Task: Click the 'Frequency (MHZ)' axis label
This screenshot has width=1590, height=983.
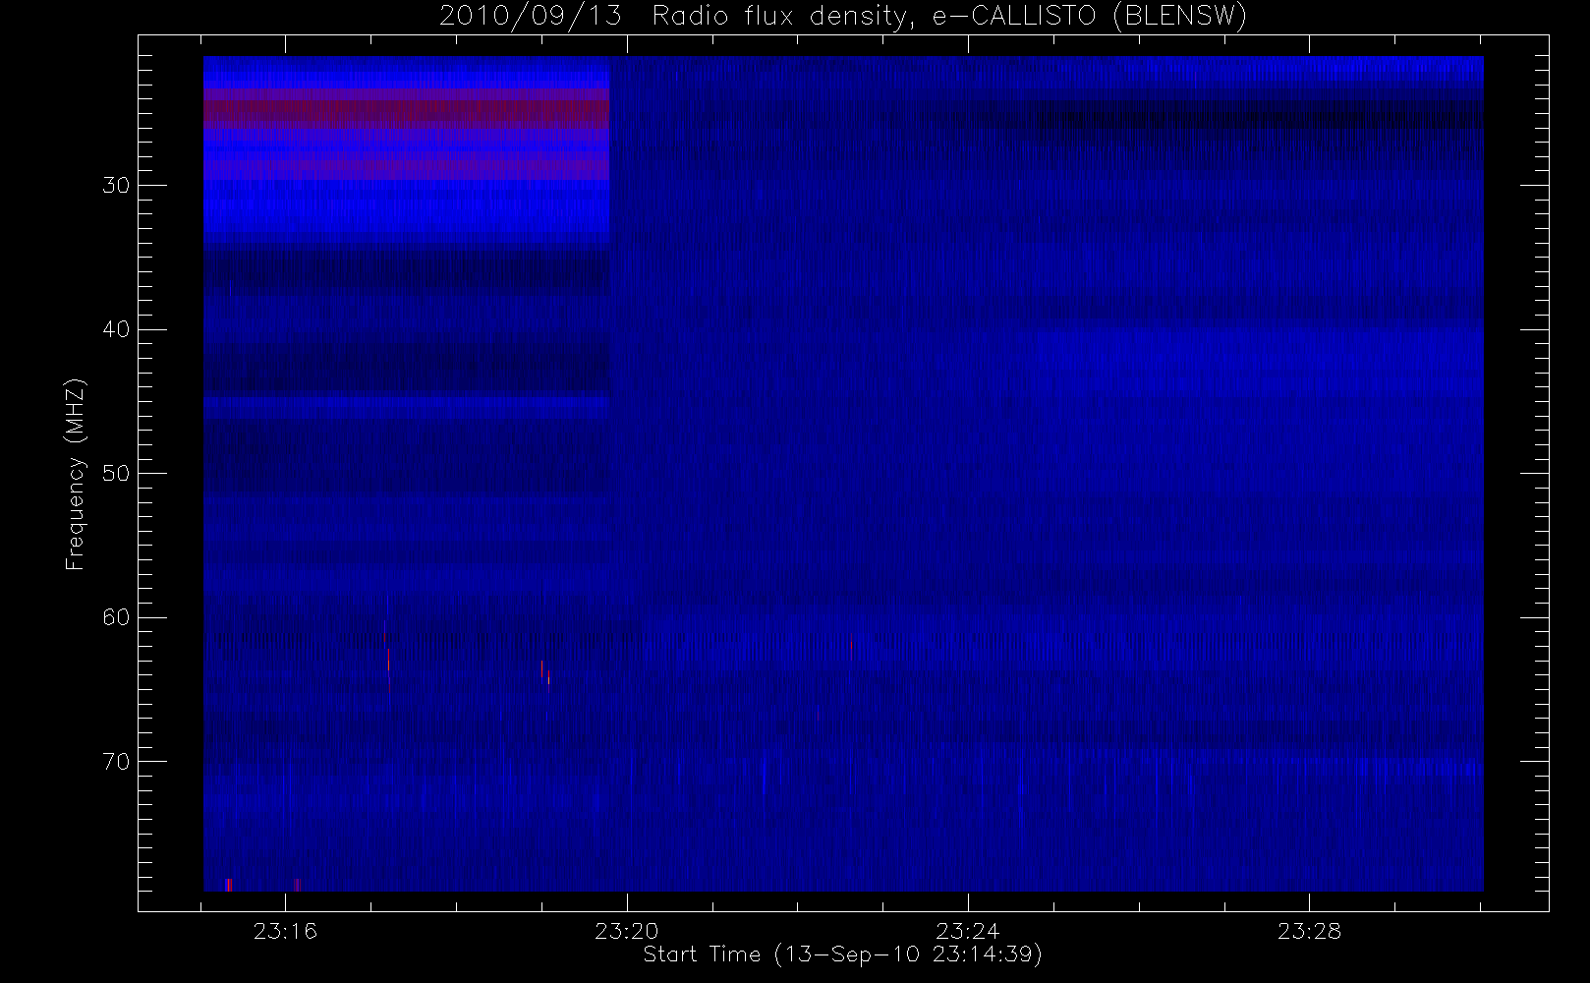Action: pyautogui.click(x=75, y=474)
